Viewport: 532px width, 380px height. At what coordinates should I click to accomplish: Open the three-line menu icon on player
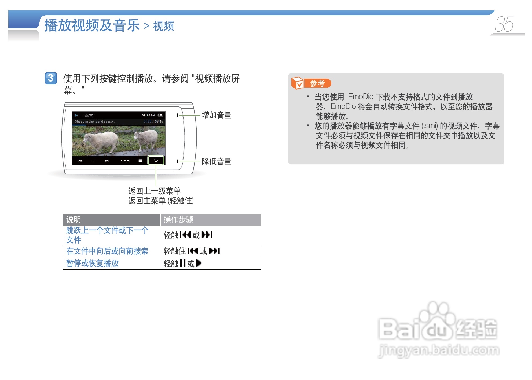140,161
